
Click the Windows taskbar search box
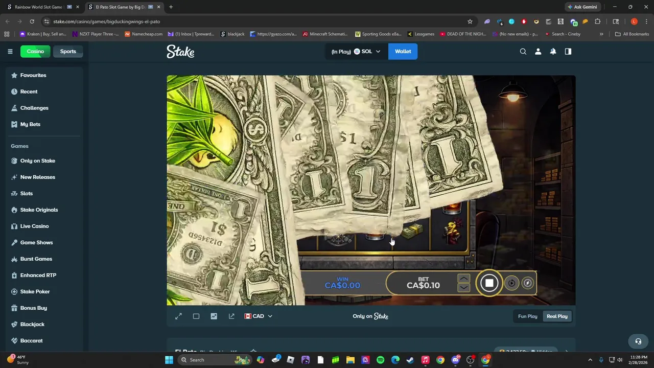(x=215, y=360)
